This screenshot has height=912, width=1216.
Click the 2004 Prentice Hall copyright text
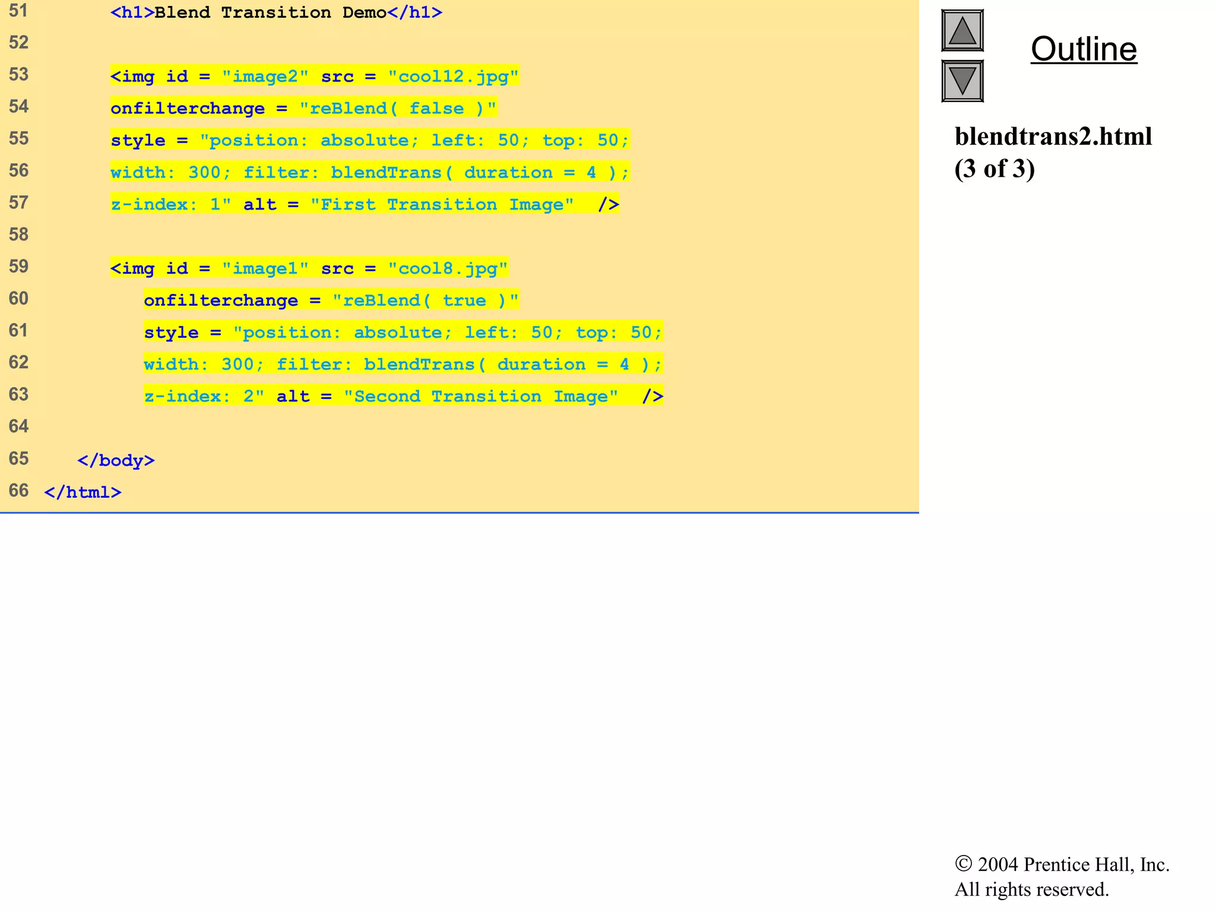click(x=1062, y=864)
